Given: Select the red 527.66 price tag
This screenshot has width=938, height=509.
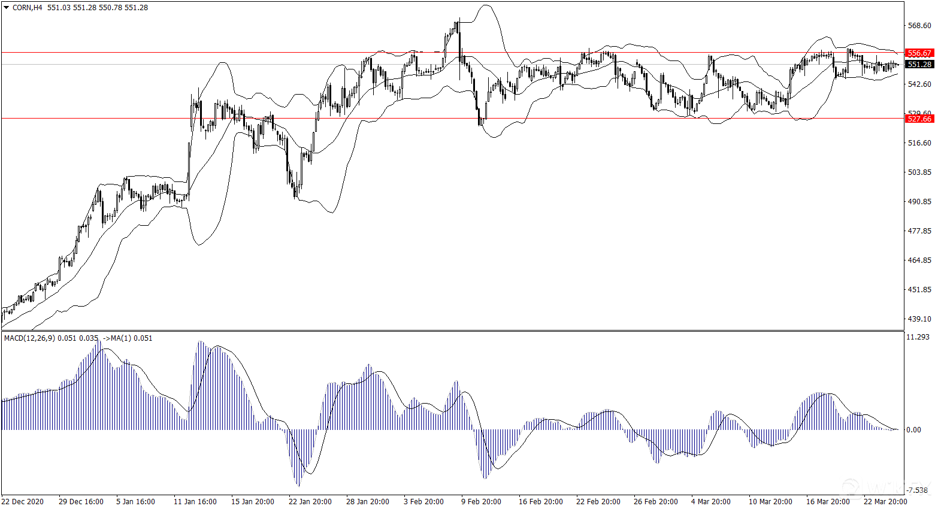Looking at the screenshot, I should pos(919,119).
